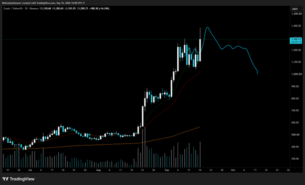Click the 1,100.00 price axis label
Screen dimensions: 305x185
pos(296,62)
